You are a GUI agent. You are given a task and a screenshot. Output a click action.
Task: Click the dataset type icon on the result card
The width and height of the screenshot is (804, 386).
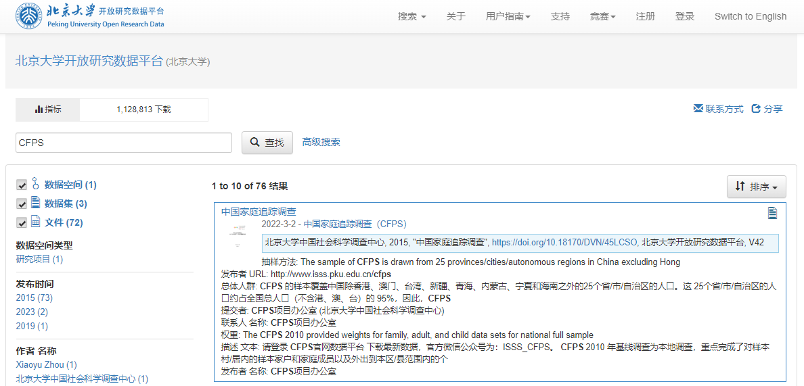coord(772,213)
